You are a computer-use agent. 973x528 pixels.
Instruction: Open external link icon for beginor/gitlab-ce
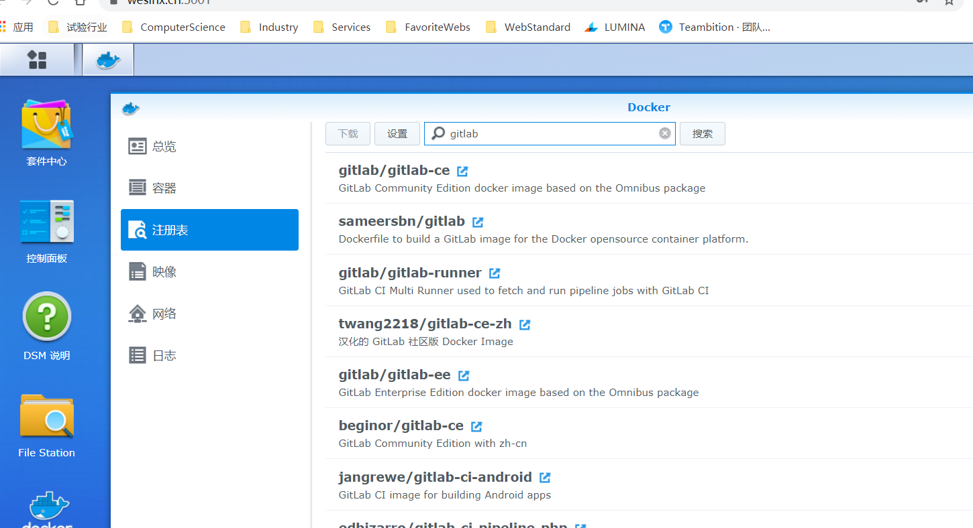(x=476, y=426)
